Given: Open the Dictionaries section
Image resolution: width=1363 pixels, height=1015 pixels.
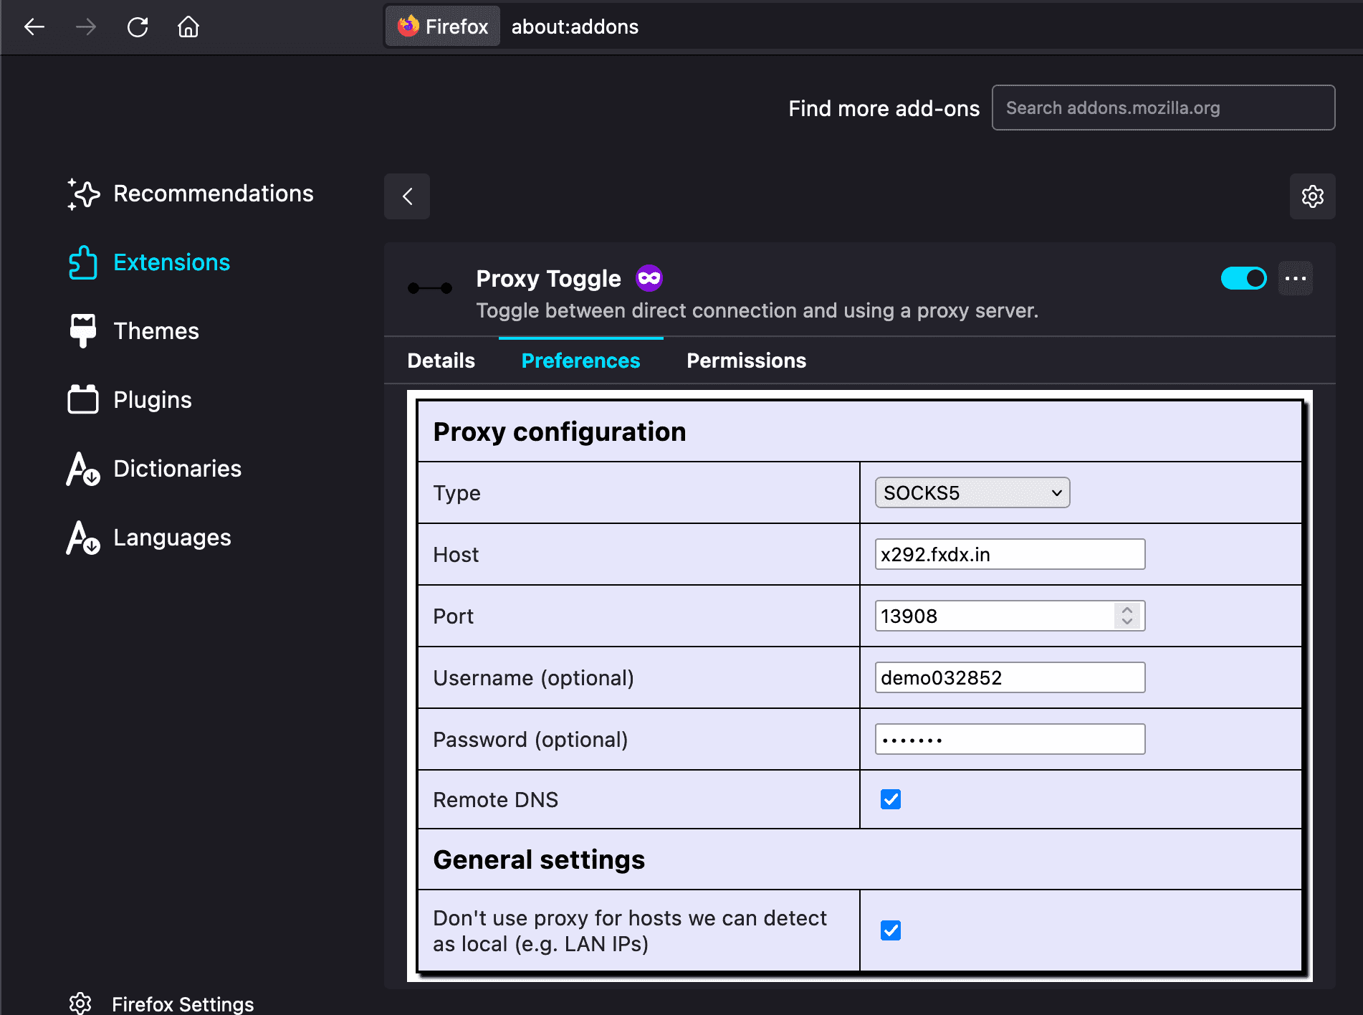Looking at the screenshot, I should pyautogui.click(x=177, y=468).
